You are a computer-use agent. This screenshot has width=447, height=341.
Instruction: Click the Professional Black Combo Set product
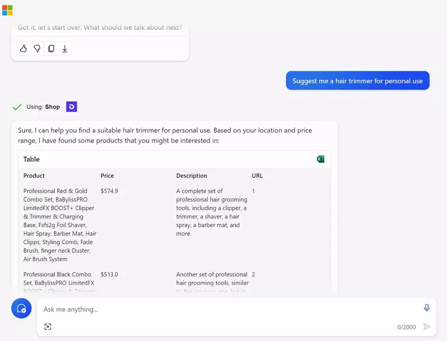point(59,282)
